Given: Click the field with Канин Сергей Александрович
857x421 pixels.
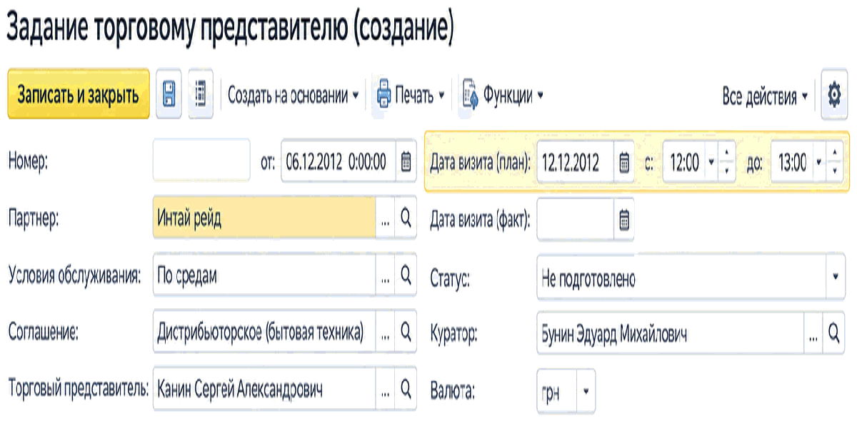Looking at the screenshot, I should coord(265,389).
